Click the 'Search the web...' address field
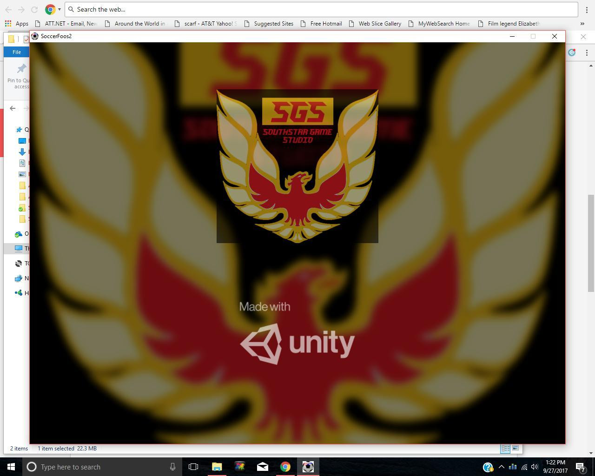The width and height of the screenshot is (595, 476). pos(321,9)
